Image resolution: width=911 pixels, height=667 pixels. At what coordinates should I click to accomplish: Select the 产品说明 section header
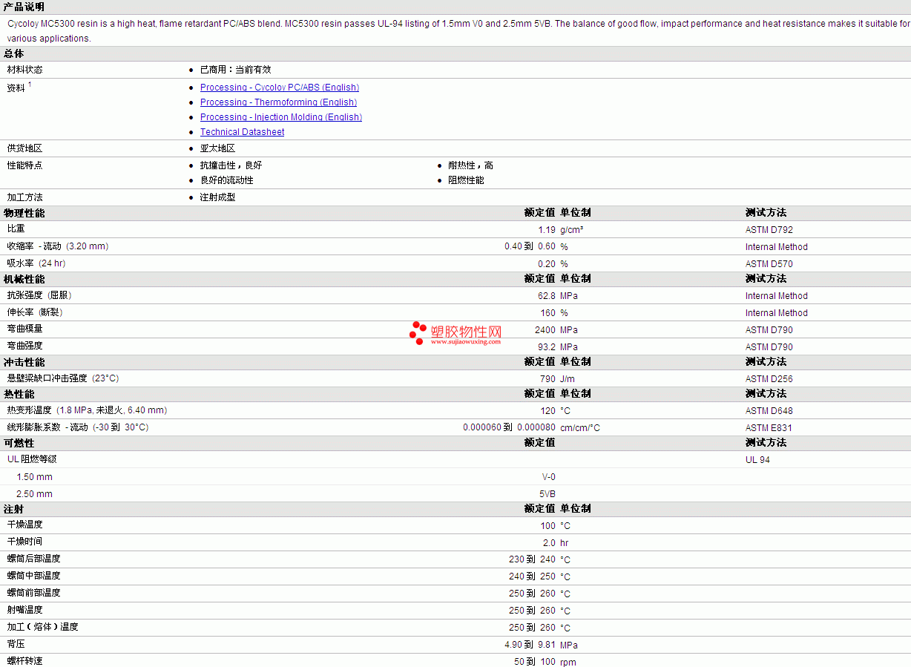(x=24, y=7)
